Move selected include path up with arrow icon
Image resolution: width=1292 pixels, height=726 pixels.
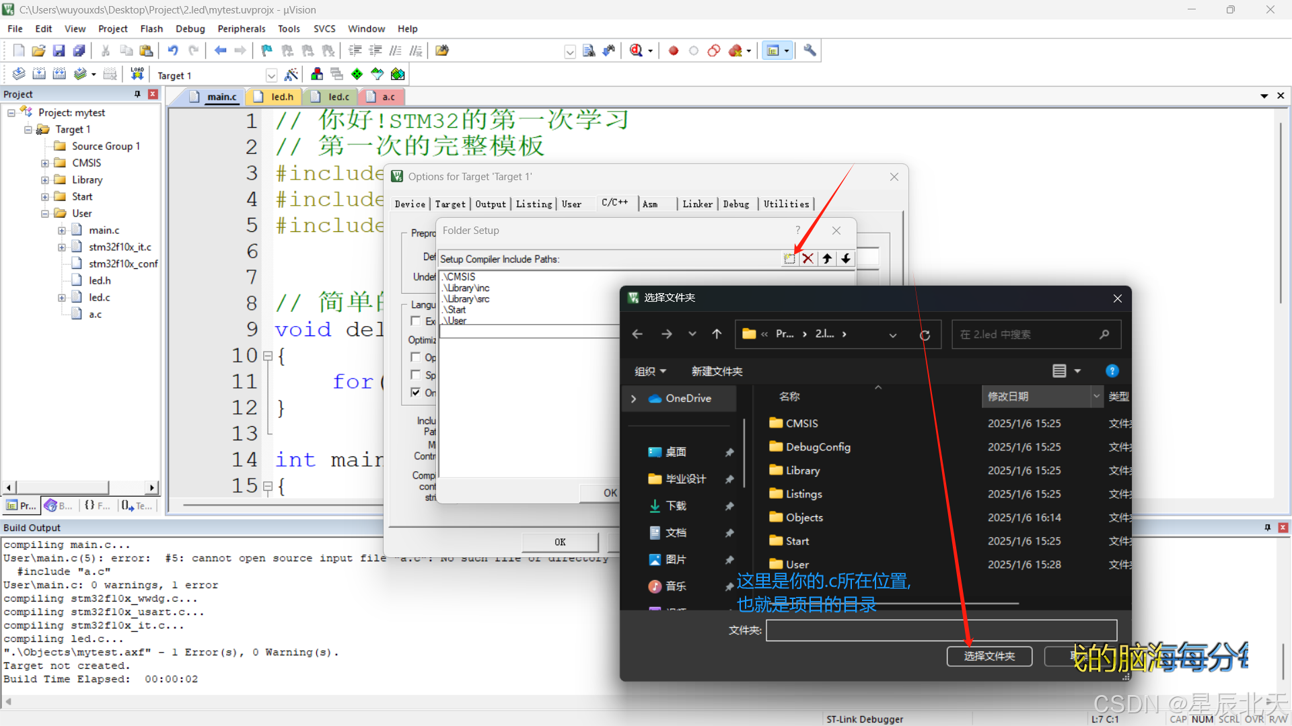[x=827, y=259]
